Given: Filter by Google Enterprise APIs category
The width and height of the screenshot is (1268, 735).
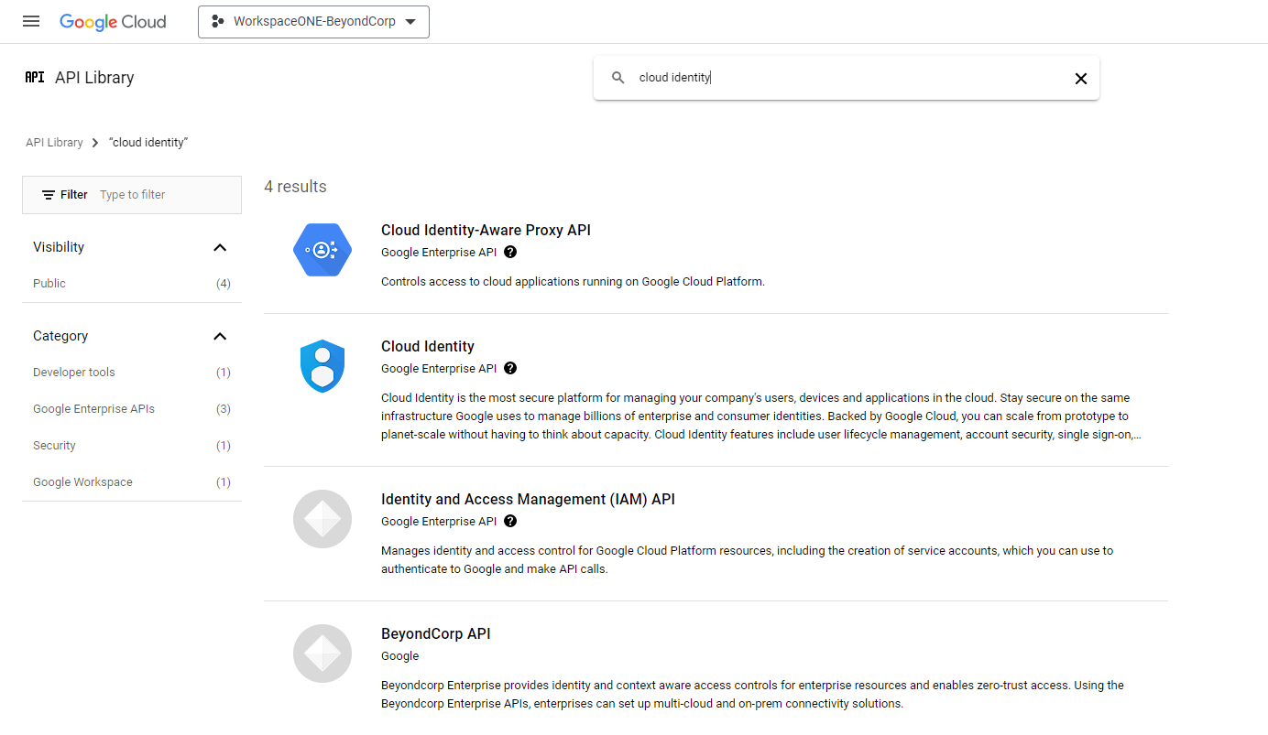Looking at the screenshot, I should click(93, 409).
